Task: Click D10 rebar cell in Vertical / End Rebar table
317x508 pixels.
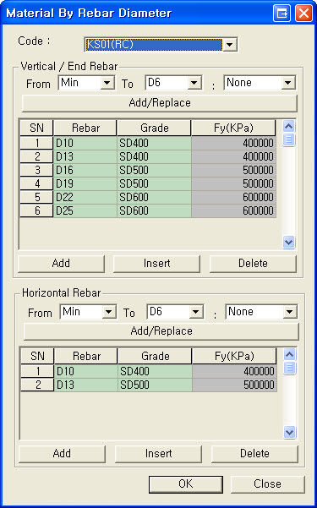Action: point(85,143)
